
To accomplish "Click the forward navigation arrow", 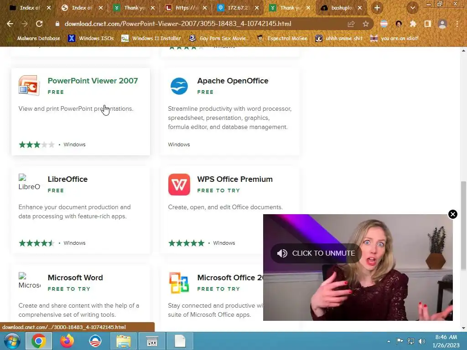I will [25, 24].
